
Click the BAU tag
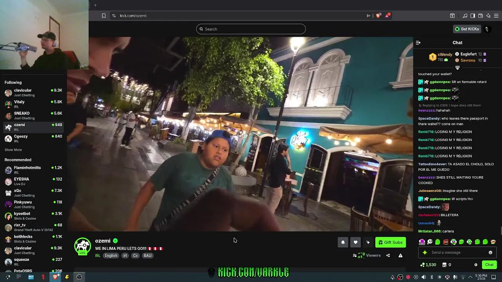[147, 256]
